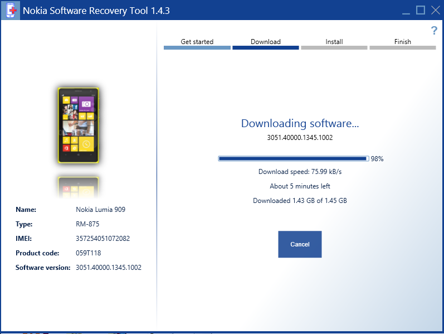Viewport: 444px width, 334px height.
Task: Click the Nokia Lumia phone image
Action: click(x=79, y=125)
